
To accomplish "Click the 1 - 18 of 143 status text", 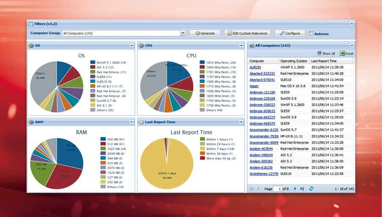I will 344,189.
